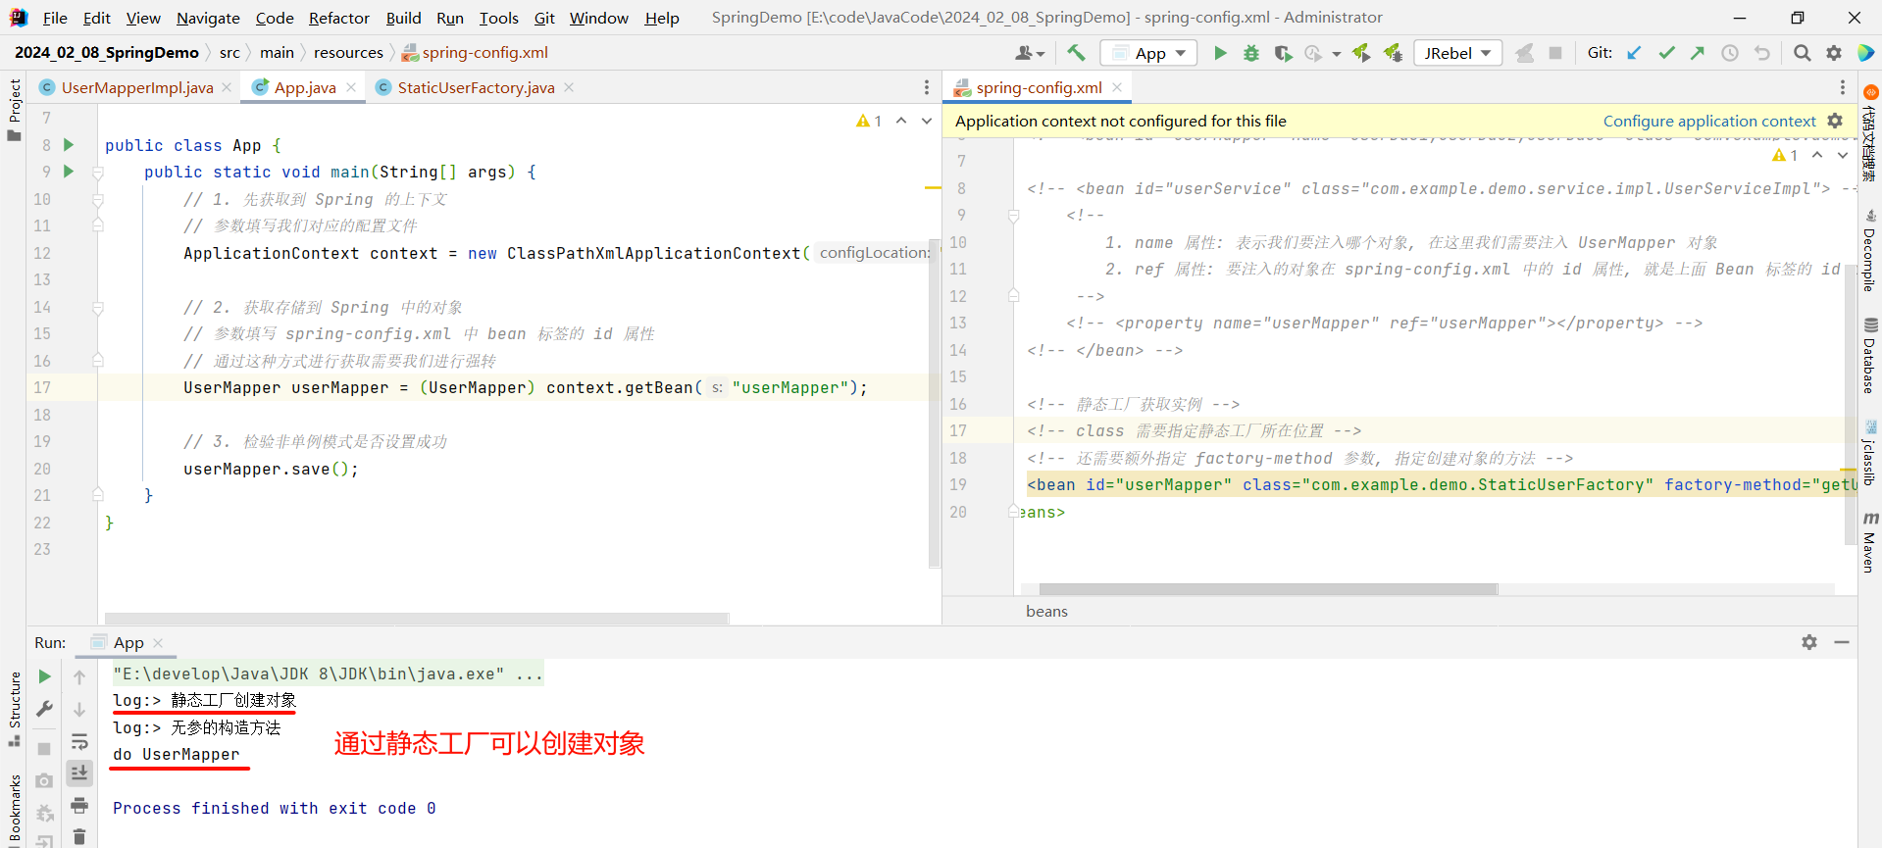Toggle fold marker at XML line 9 comment
The width and height of the screenshot is (1882, 848).
click(x=1014, y=215)
